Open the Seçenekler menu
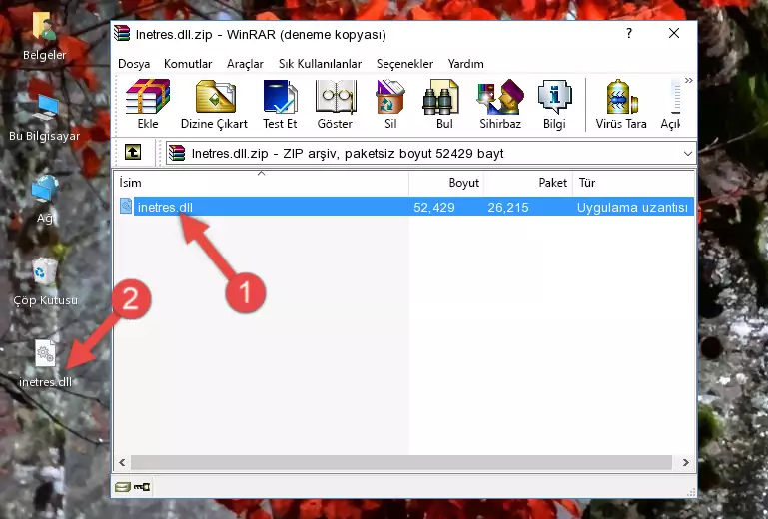 (x=404, y=64)
